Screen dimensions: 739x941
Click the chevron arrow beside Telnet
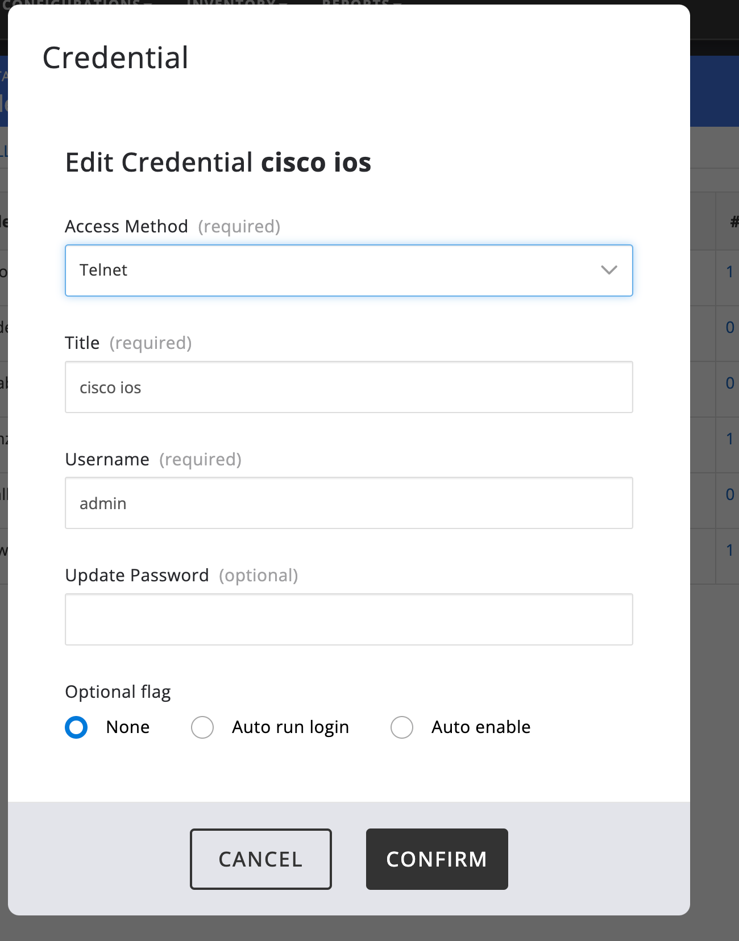609,270
